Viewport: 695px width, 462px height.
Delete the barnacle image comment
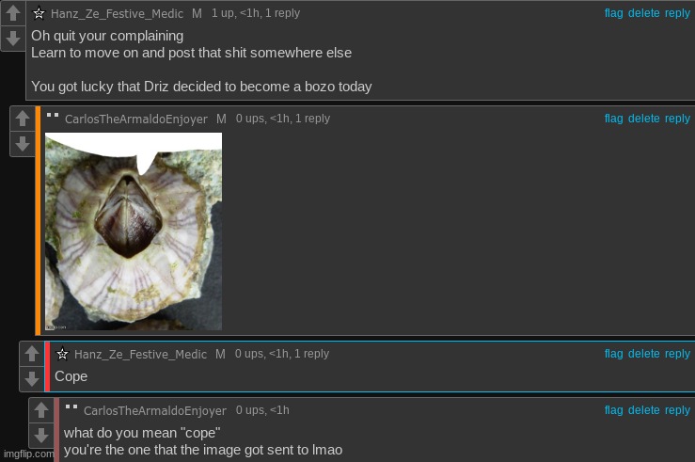(x=644, y=119)
